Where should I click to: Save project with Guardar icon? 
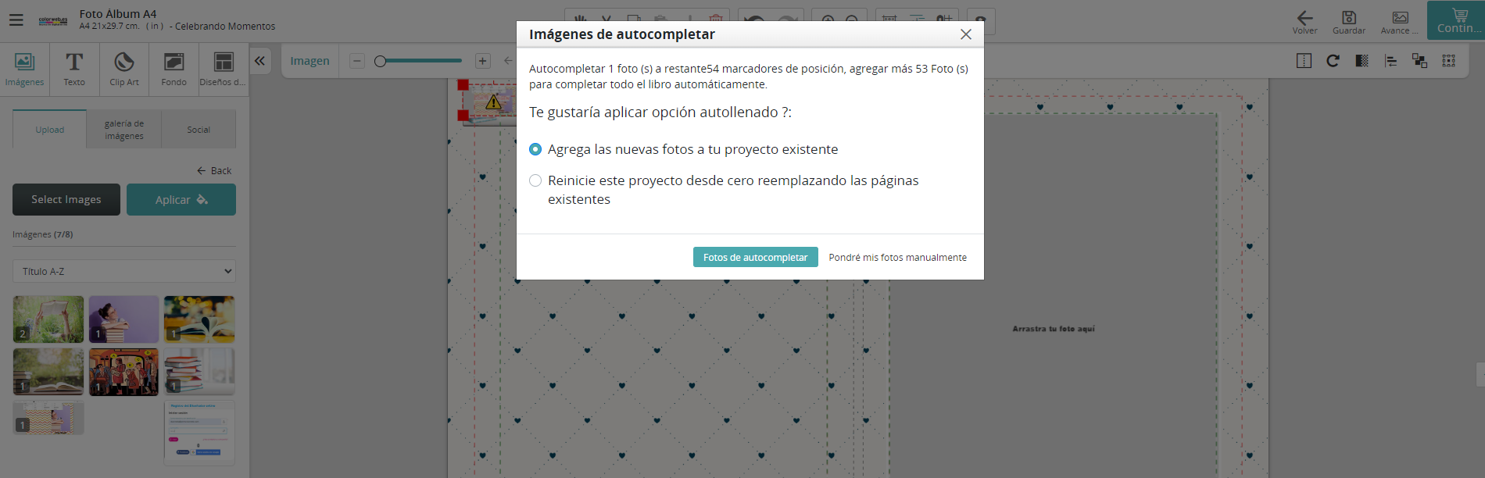point(1349,22)
